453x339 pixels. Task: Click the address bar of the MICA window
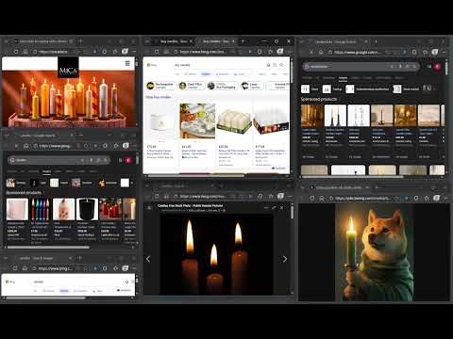pyautogui.click(x=59, y=52)
